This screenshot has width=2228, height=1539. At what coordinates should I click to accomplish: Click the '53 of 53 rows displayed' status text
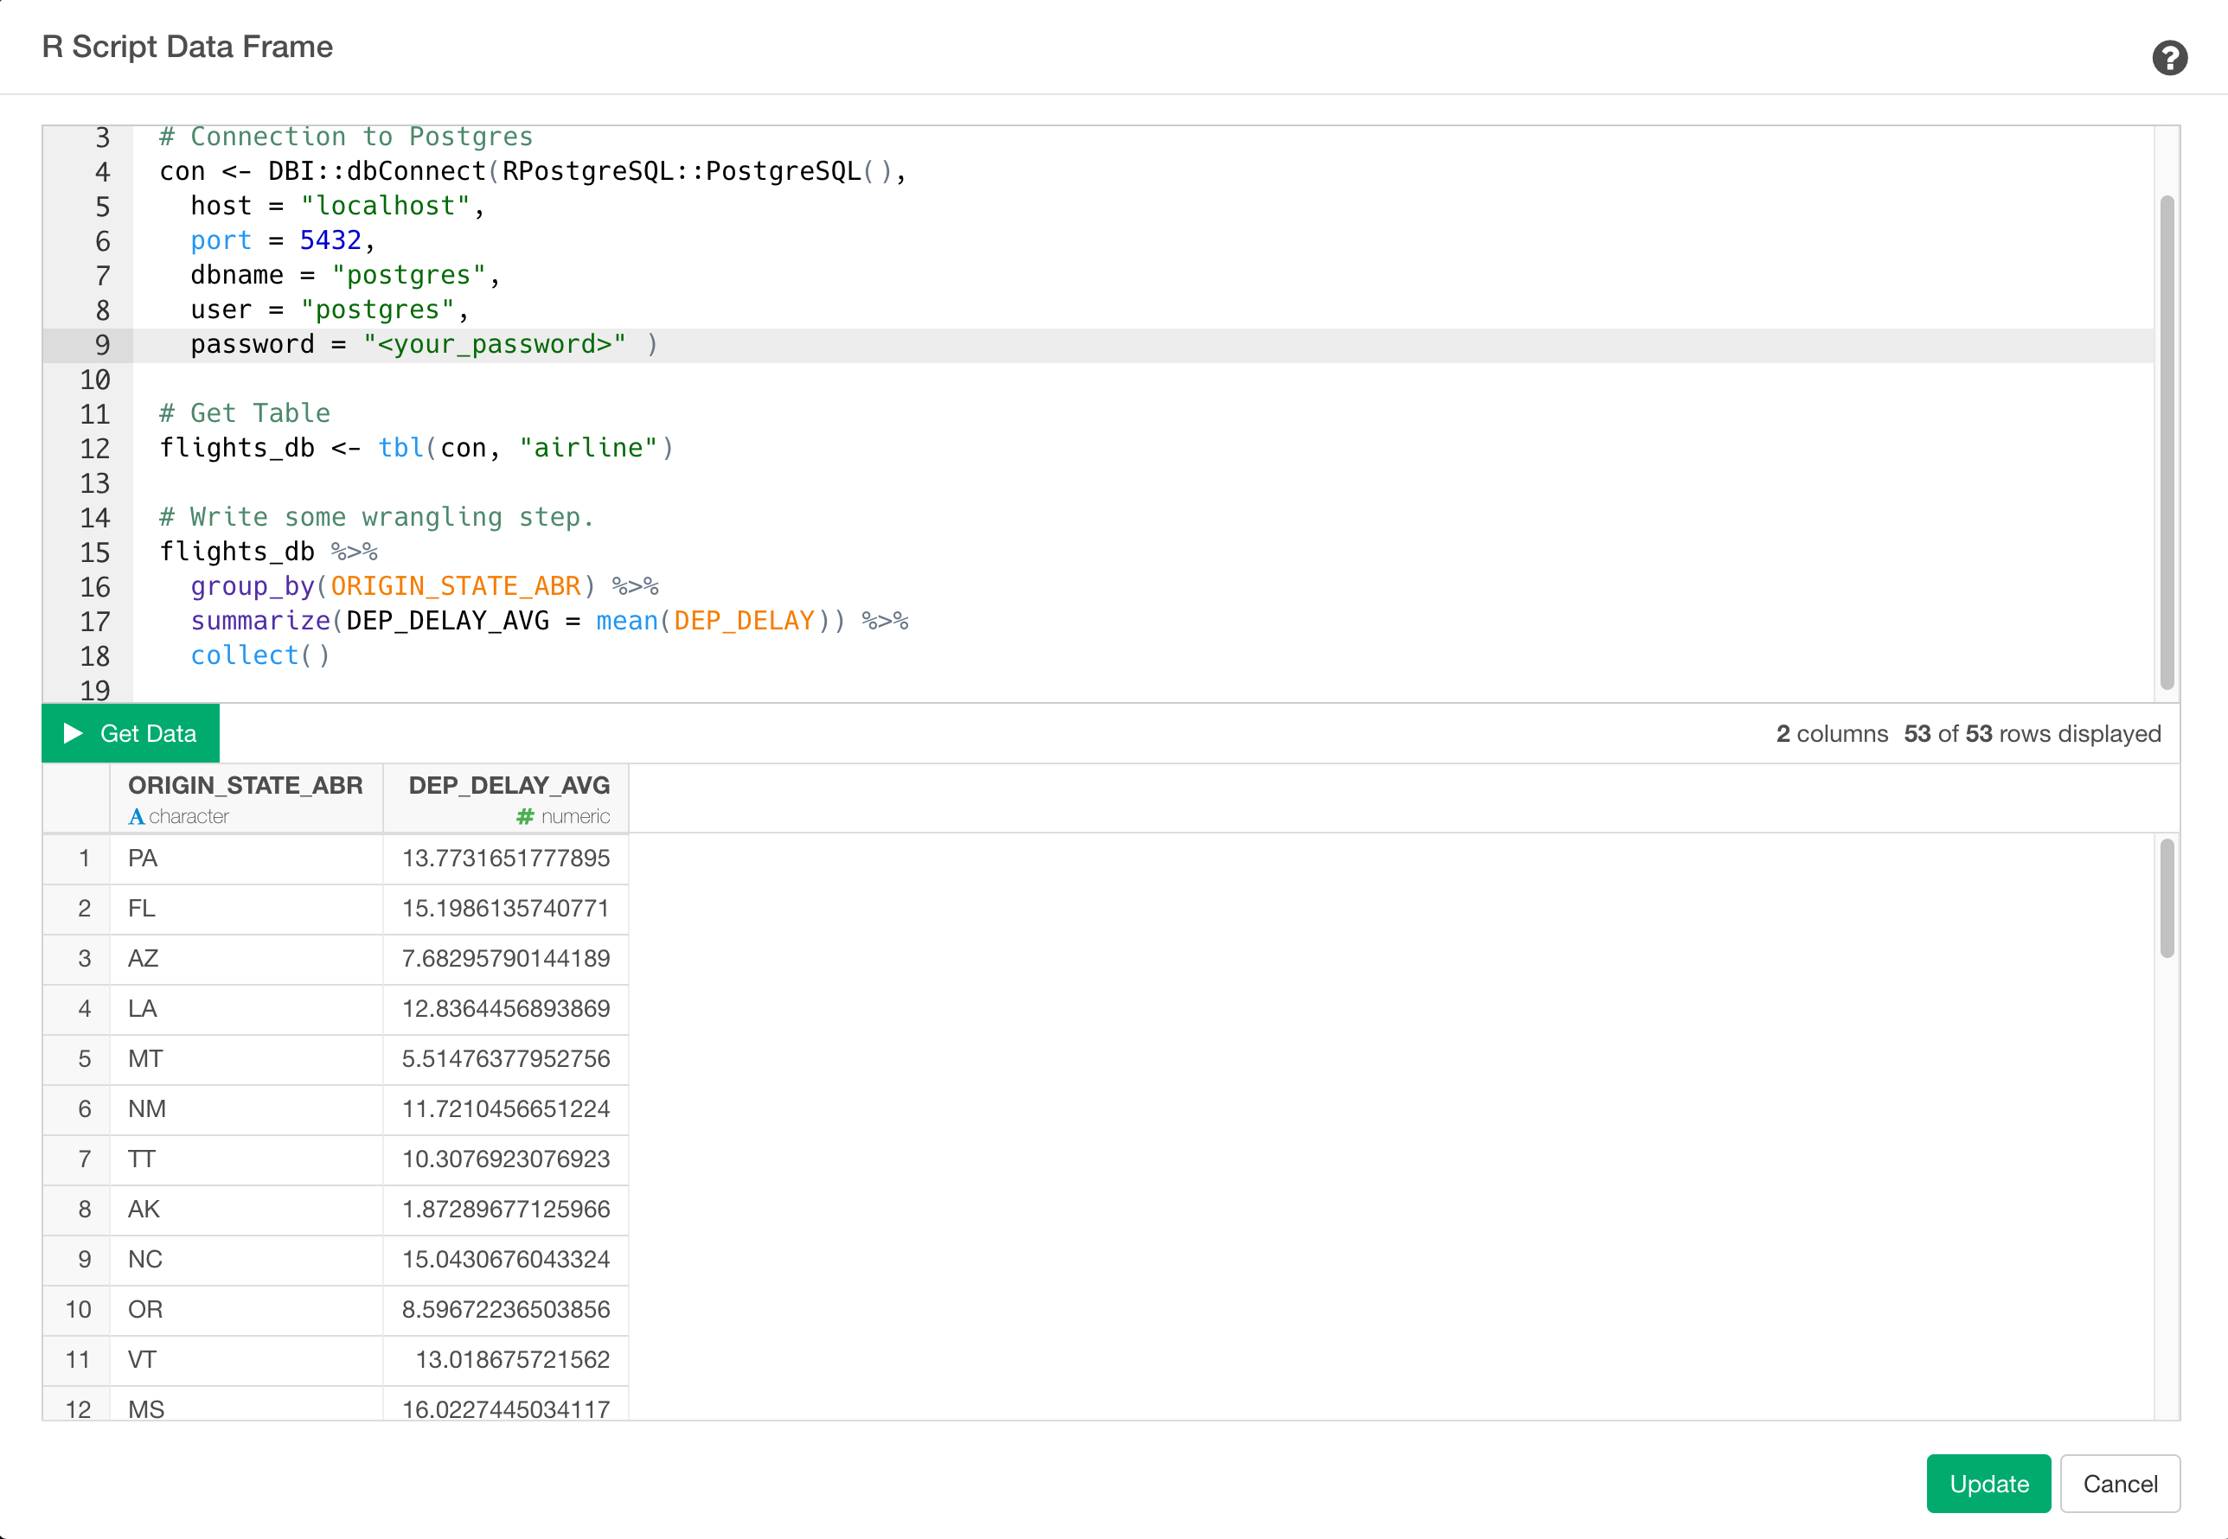[x=2033, y=735]
